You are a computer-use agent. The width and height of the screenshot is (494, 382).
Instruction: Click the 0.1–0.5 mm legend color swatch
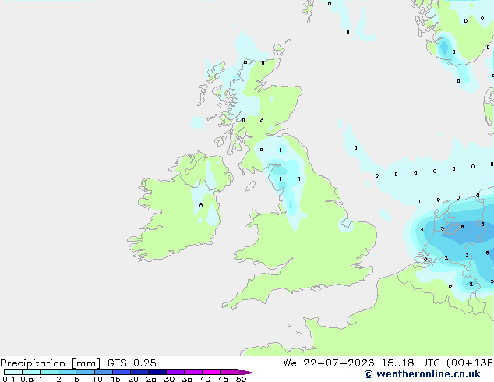click(13, 372)
